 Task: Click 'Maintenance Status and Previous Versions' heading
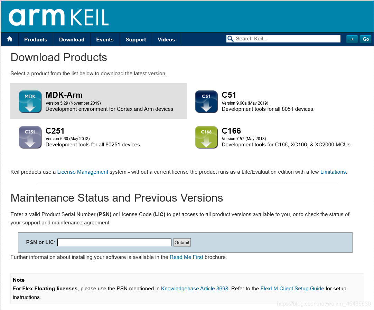pos(117,198)
